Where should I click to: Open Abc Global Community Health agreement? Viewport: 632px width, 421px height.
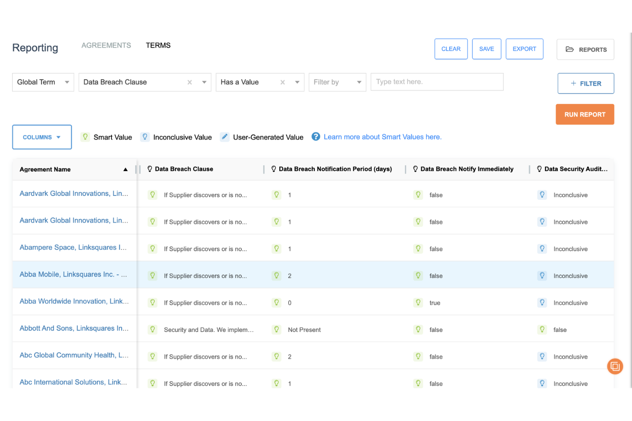click(74, 355)
